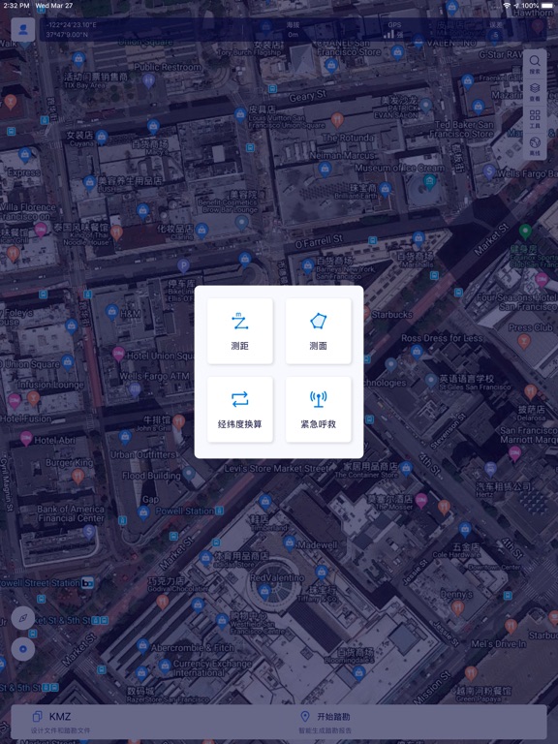Screen dimensions: 558x744
Task: Open the 测距 distance measurement tool
Action: pyautogui.click(x=239, y=330)
